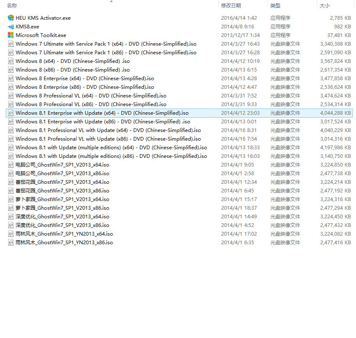The height and width of the screenshot is (338, 356).
Task: Click the date 2014/4/1 17:02
Action: tap(239, 234)
